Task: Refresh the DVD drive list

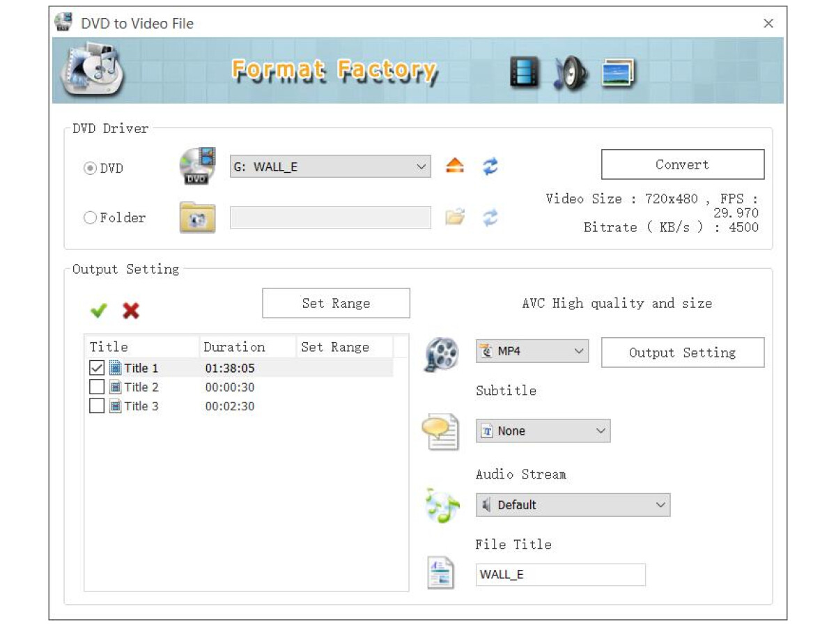Action: (x=490, y=167)
